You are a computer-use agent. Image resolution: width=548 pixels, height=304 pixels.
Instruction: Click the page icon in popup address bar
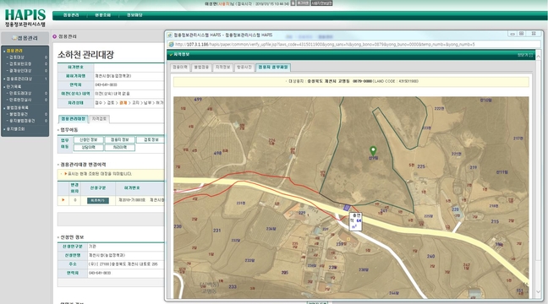click(171, 44)
